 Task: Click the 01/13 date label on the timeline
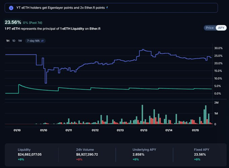click(x=120, y=130)
